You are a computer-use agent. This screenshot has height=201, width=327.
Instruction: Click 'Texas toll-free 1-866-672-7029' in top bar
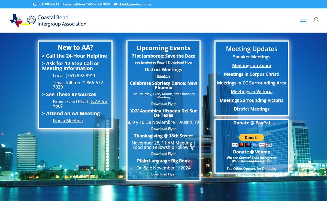tap(86, 4)
